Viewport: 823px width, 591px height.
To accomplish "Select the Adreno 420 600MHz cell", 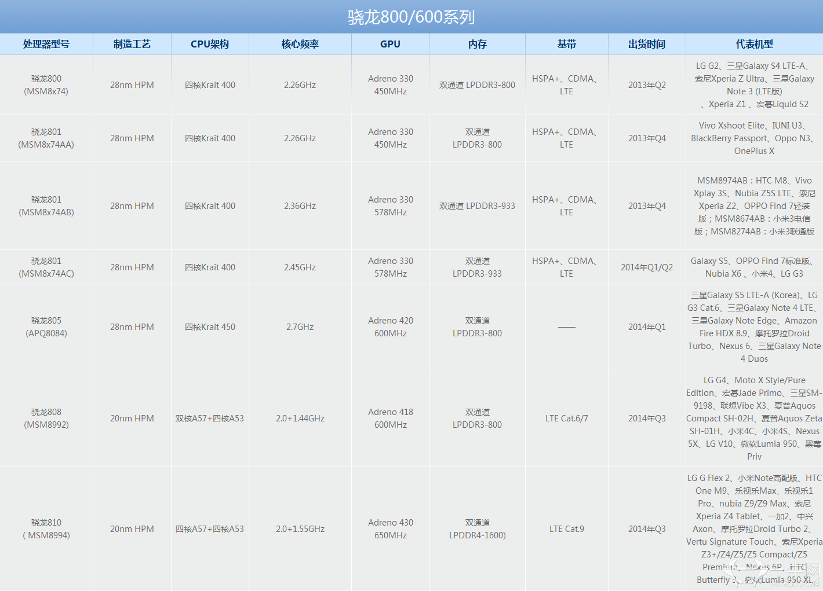I will coord(391,327).
